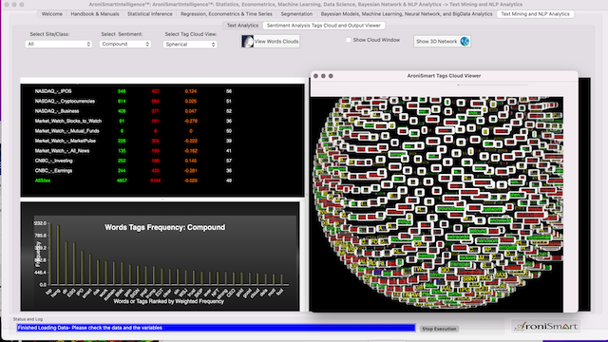Click orange value -0.278 in Stocks_to_Watch row
The image size is (608, 342).
[x=191, y=122]
